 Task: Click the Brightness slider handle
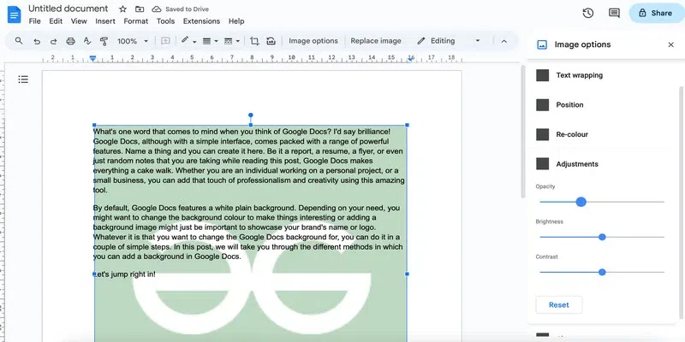602,238
